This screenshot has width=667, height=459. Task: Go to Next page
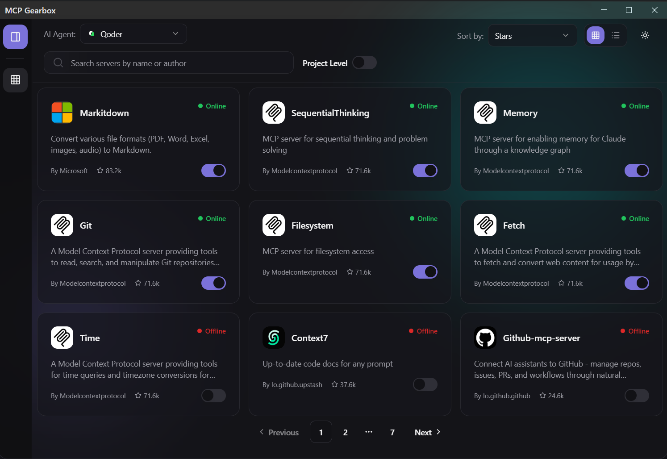click(427, 432)
